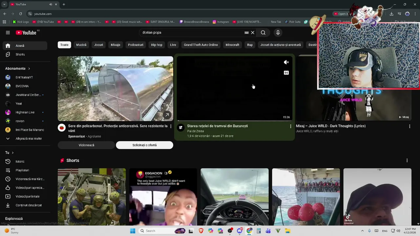420x236 pixels.
Task: Open Shorts in the sidebar
Action: point(25,54)
